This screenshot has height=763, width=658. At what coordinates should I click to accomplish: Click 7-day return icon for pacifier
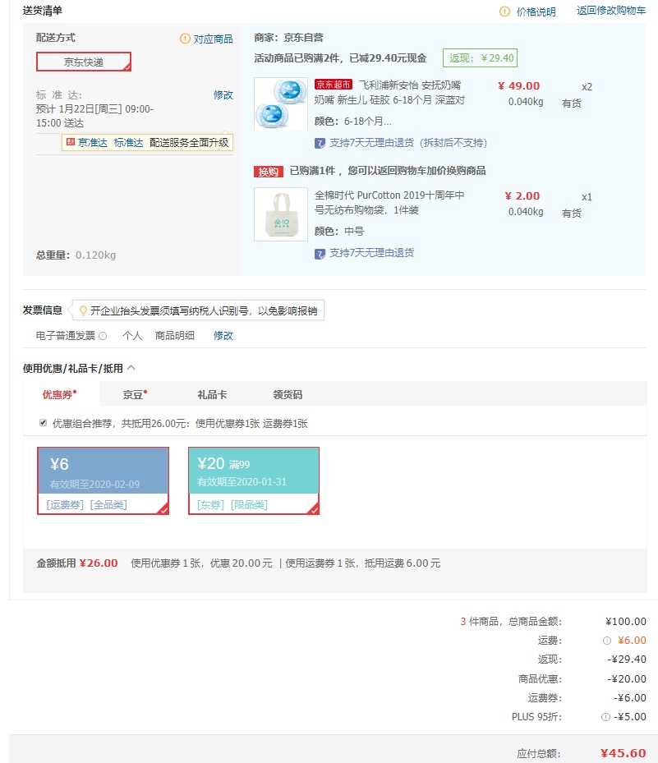click(x=320, y=143)
